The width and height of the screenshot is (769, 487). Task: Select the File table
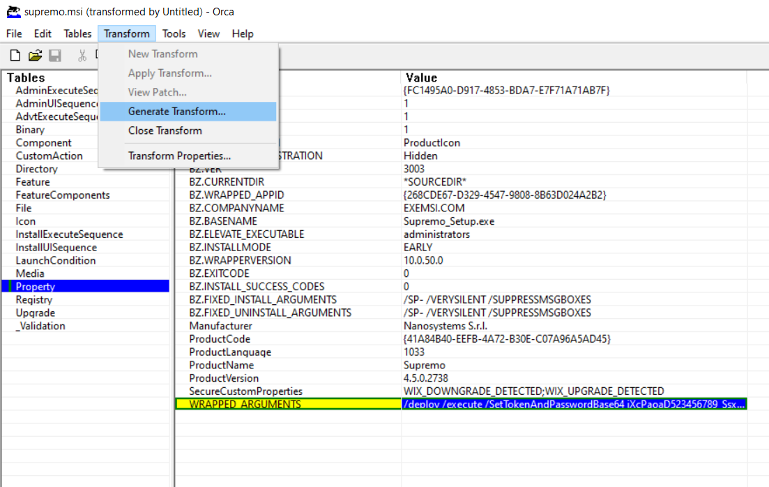pyautogui.click(x=24, y=208)
